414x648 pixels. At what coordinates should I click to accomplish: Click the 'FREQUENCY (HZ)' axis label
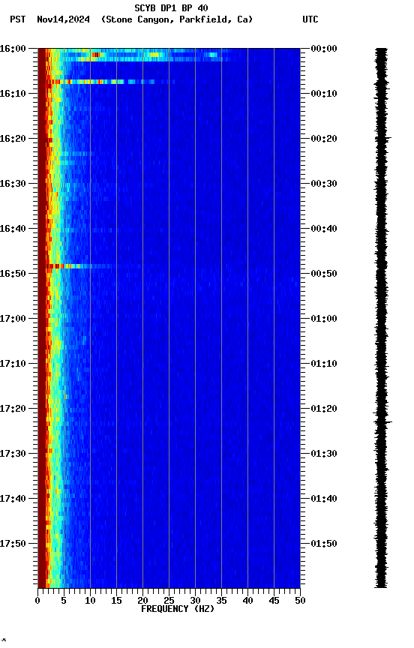(x=178, y=610)
